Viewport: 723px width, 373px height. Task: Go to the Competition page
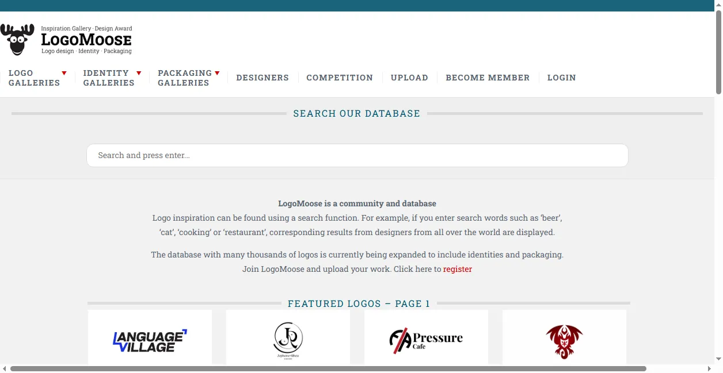pos(340,78)
